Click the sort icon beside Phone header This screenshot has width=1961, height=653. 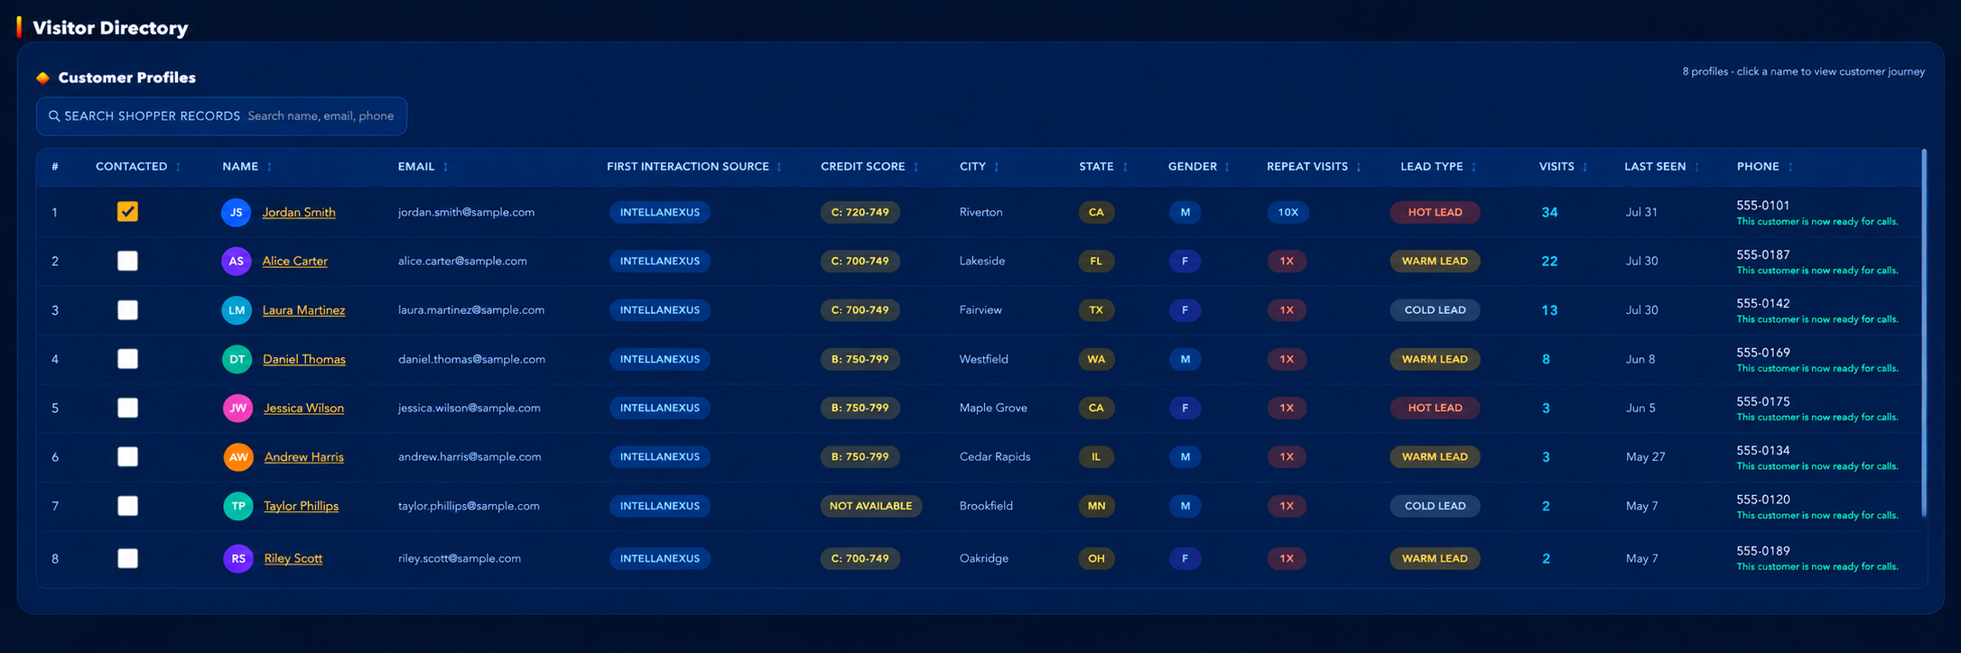(1790, 167)
